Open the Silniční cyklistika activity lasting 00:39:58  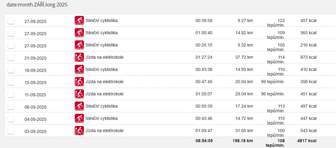point(101,20)
